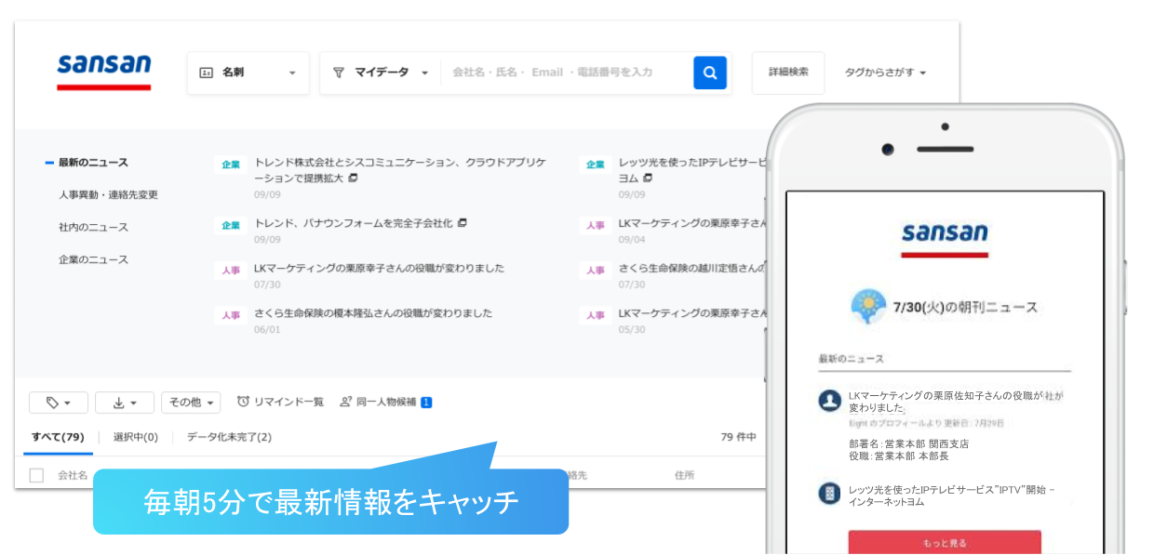The width and height of the screenshot is (1154, 555).
Task: Tap the 最新のニュース section header on the phone
Action: click(x=851, y=359)
